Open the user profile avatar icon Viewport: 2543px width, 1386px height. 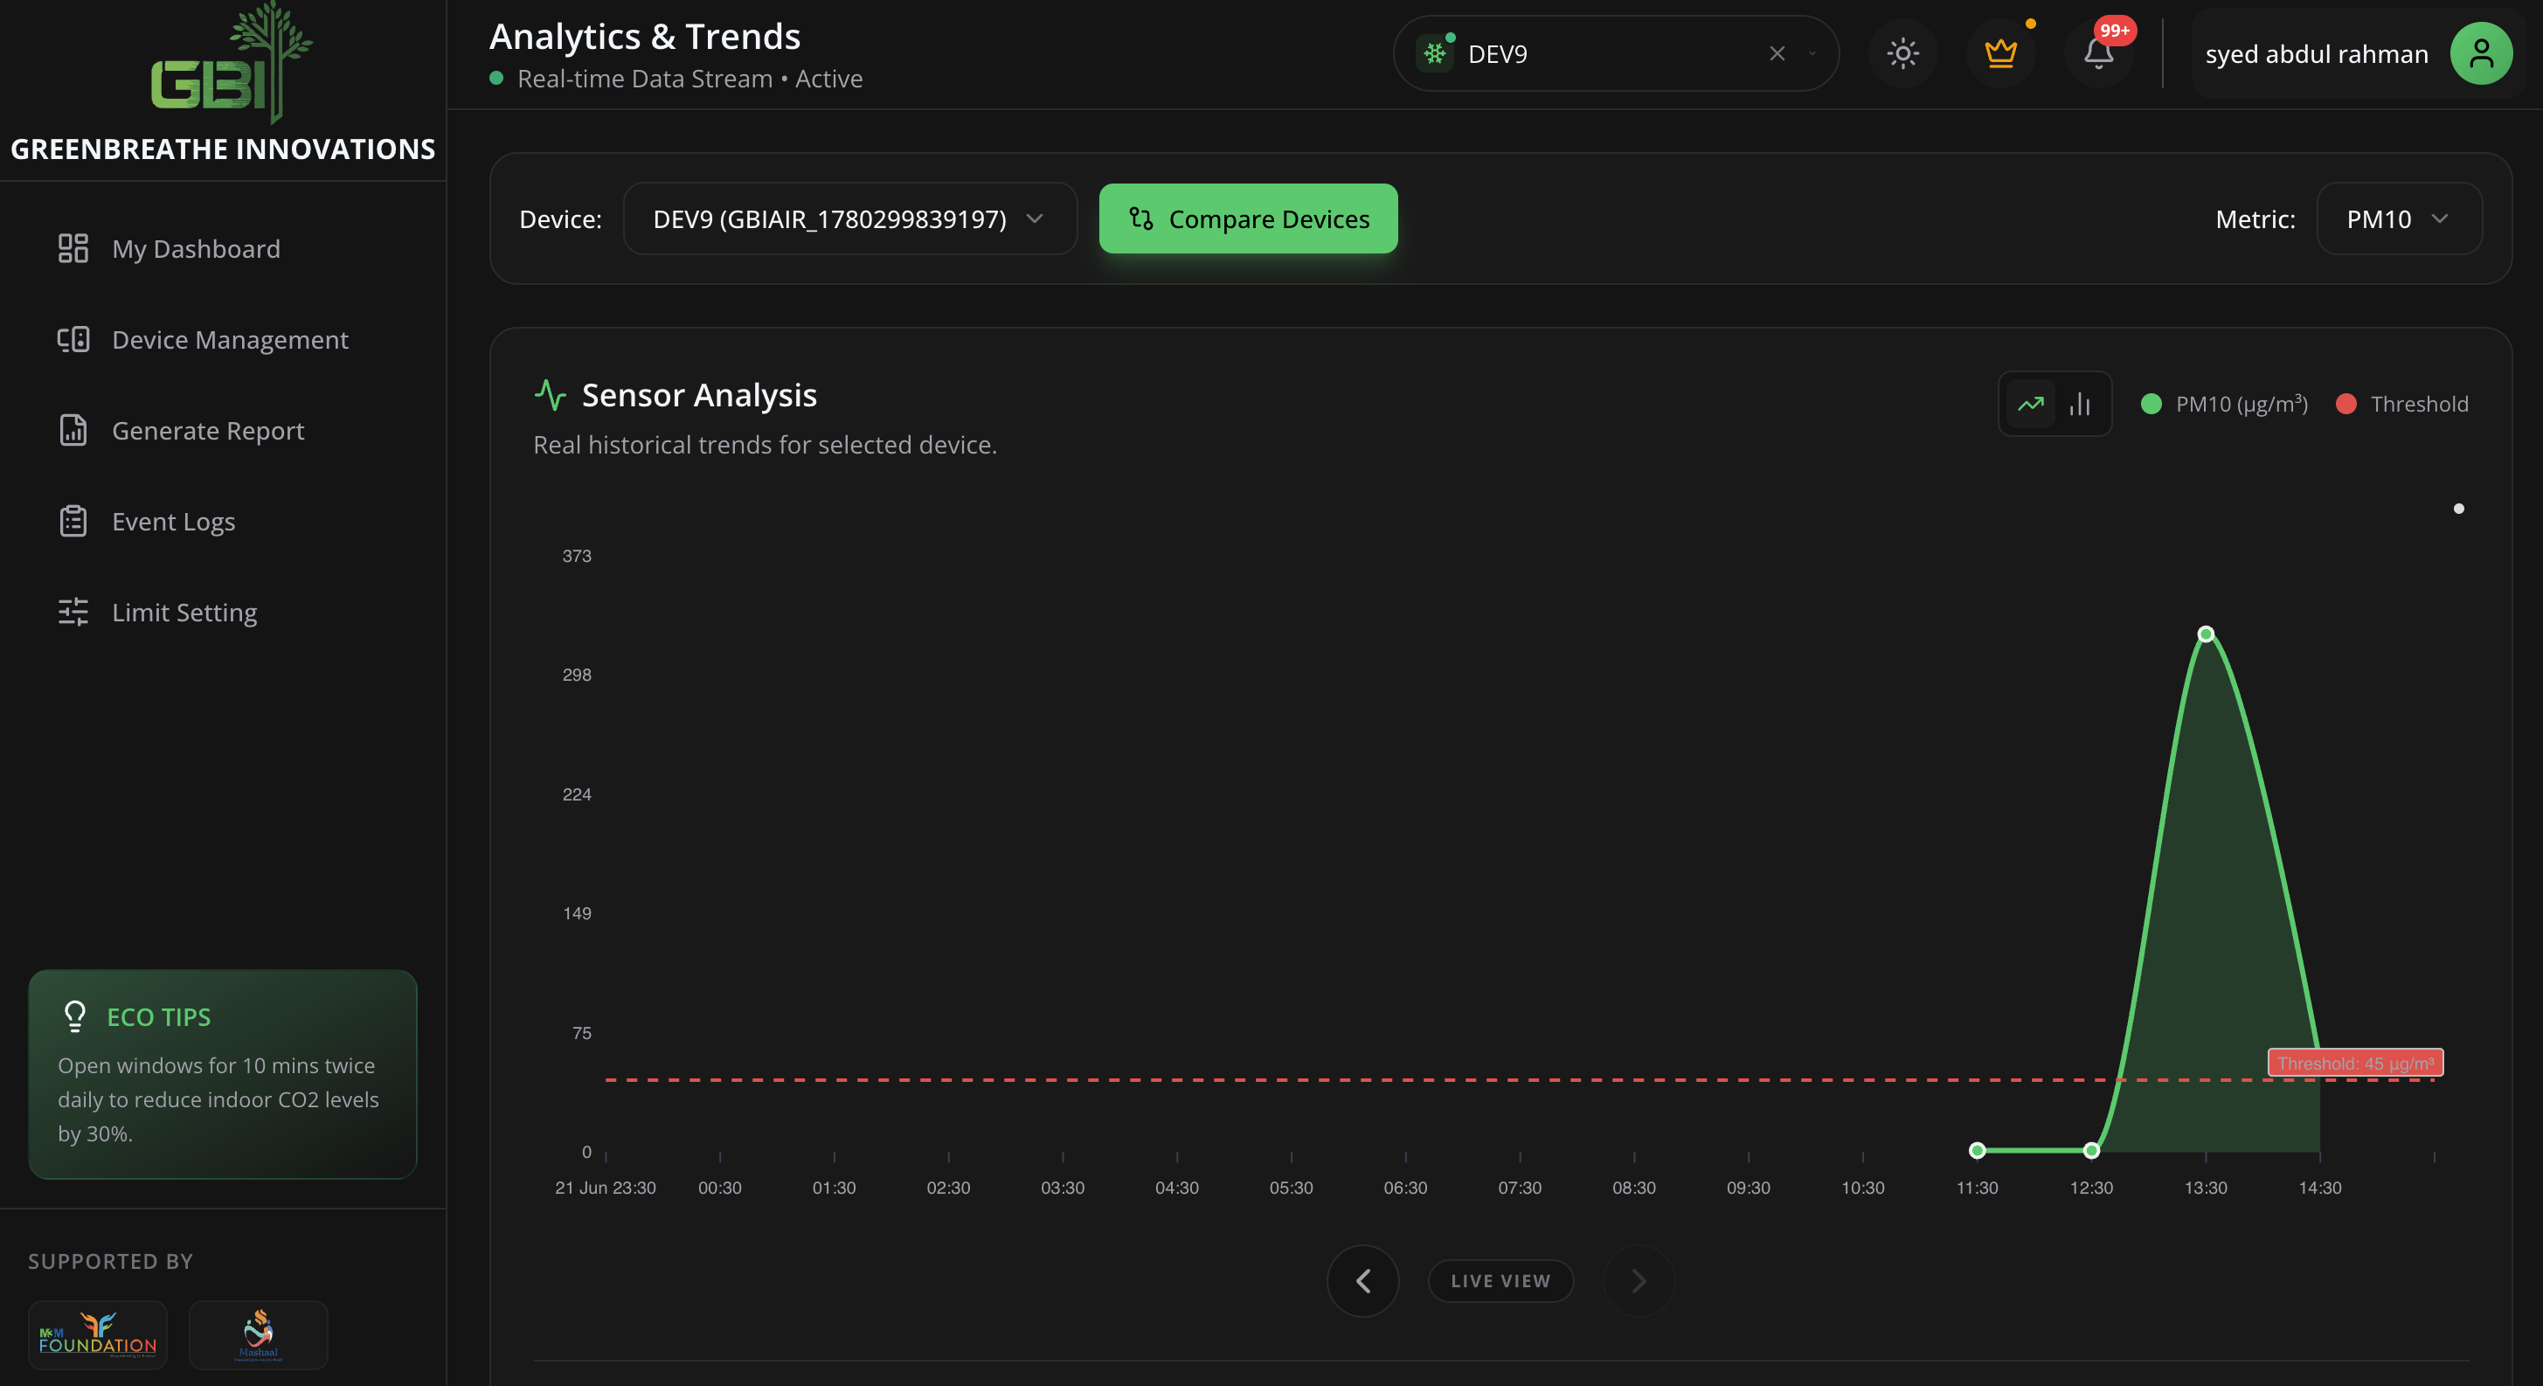2481,53
